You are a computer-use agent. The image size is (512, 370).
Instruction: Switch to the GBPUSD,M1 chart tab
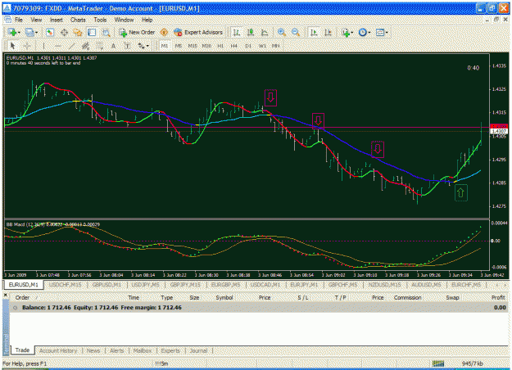pos(106,285)
